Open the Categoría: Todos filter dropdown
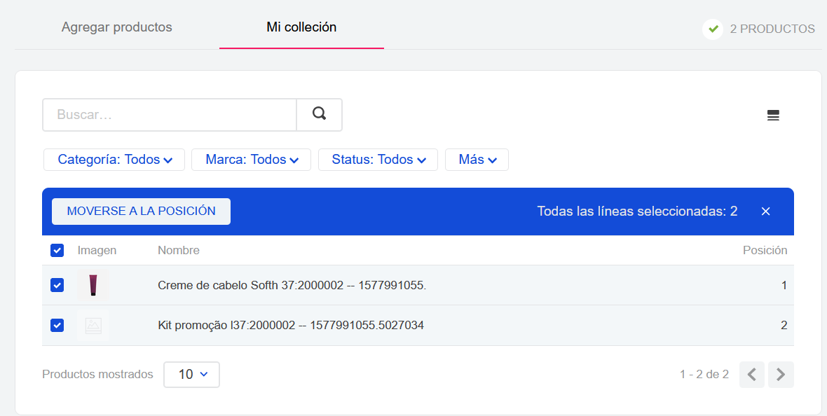Image resolution: width=827 pixels, height=416 pixels. pos(114,159)
